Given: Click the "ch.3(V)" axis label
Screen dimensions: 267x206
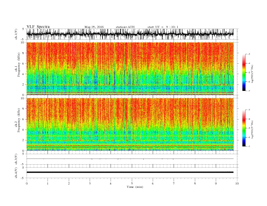Looking at the screenshot, I should pos(16,159).
